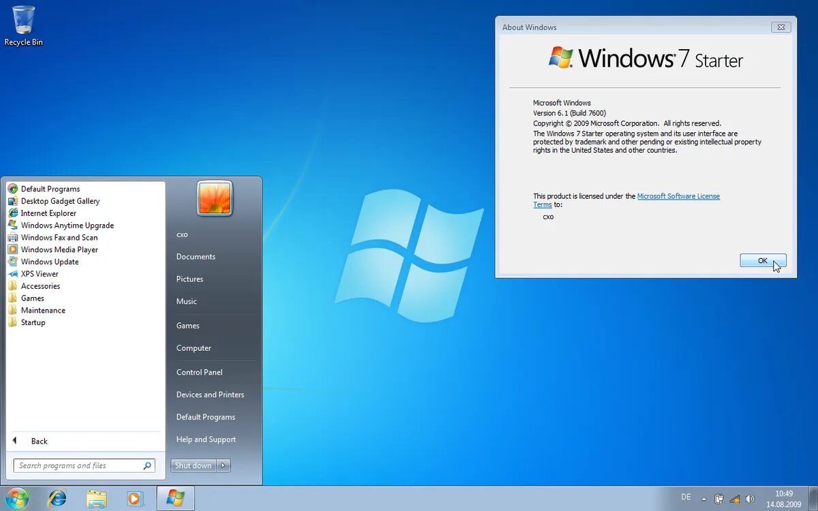
Task: Open Windows Explorer from the taskbar
Action: (97, 499)
